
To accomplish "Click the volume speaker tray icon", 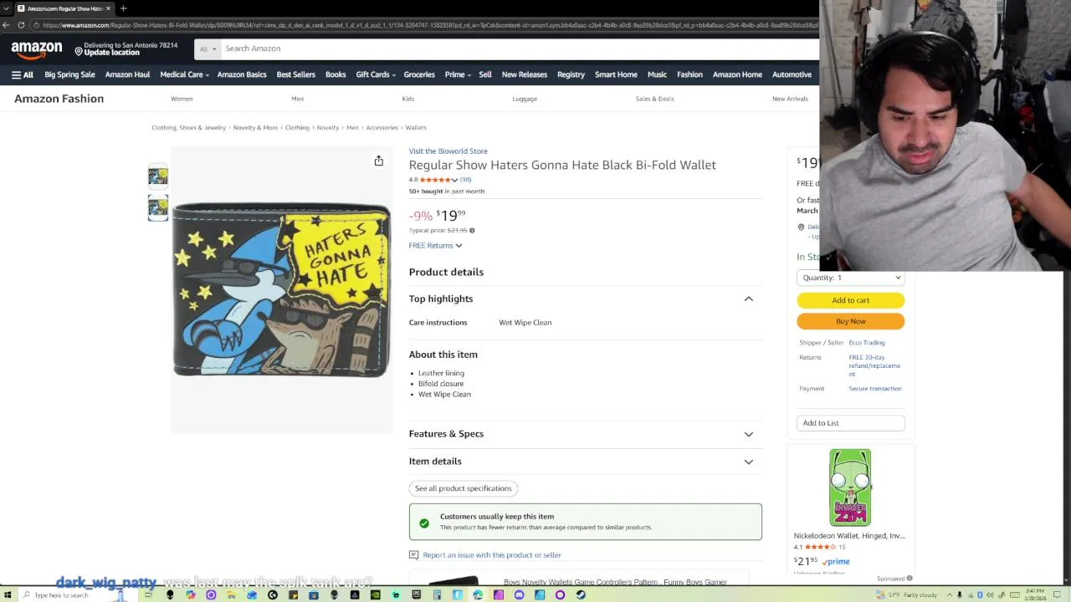I will [x=990, y=594].
